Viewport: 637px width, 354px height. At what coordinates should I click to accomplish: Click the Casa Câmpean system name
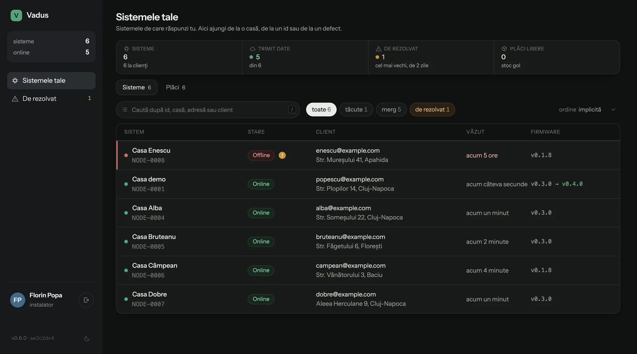[x=154, y=265]
